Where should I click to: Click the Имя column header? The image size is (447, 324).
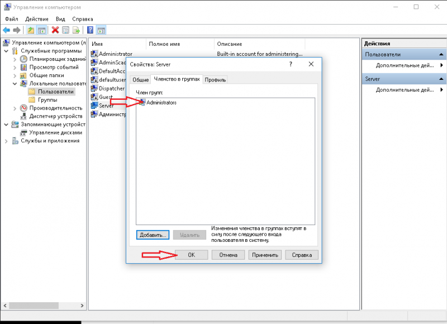(117, 44)
